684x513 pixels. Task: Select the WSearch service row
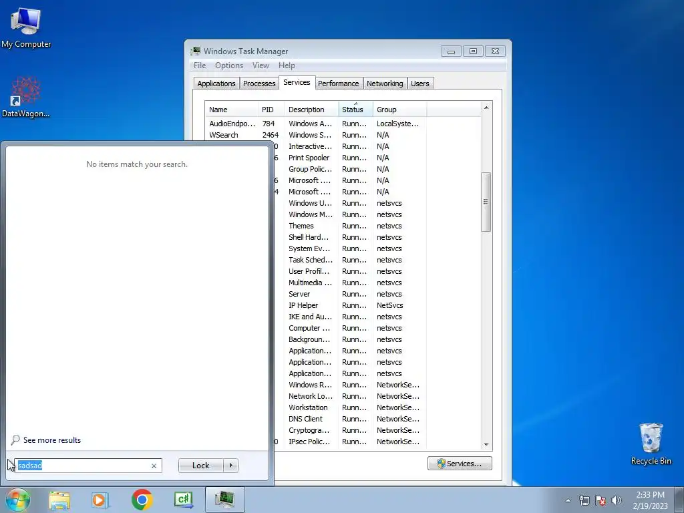[x=343, y=135]
